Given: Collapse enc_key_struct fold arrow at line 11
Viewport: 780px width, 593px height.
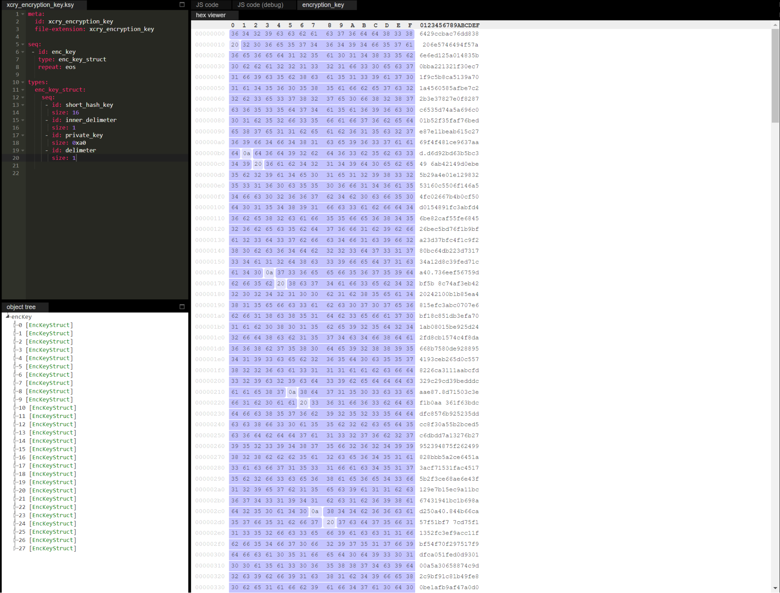Looking at the screenshot, I should tap(23, 90).
